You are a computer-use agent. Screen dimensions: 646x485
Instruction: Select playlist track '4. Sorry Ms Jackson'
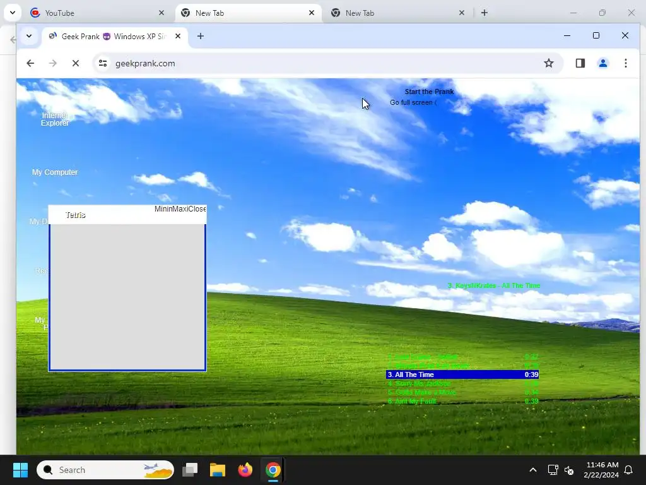(x=462, y=383)
